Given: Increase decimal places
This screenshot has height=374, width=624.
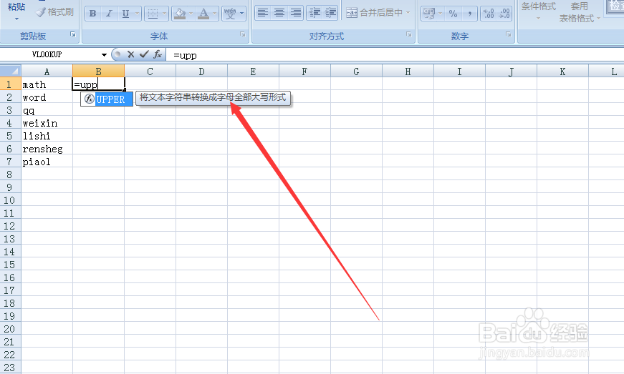Looking at the screenshot, I should tap(489, 14).
